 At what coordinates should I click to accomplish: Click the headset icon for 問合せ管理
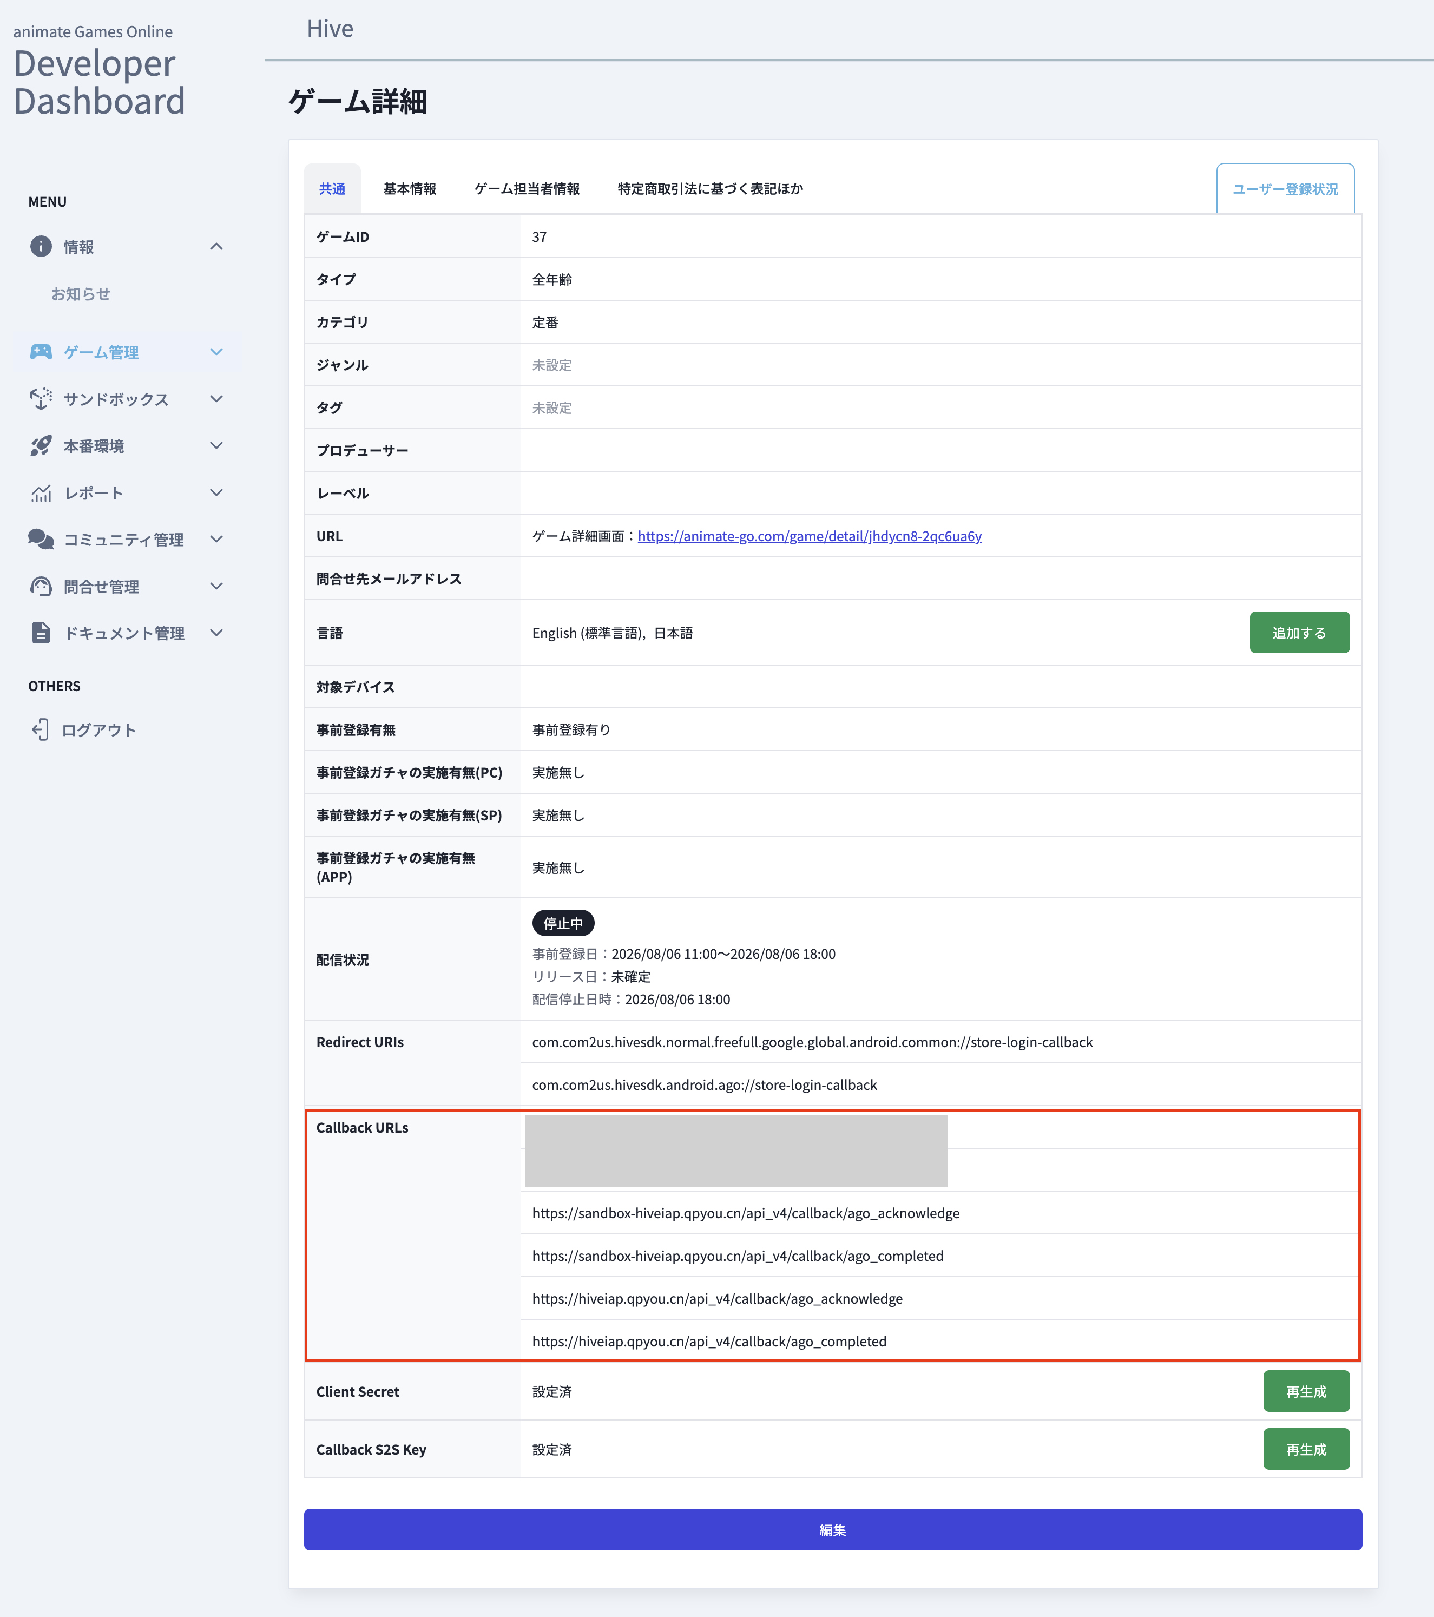pyautogui.click(x=41, y=586)
